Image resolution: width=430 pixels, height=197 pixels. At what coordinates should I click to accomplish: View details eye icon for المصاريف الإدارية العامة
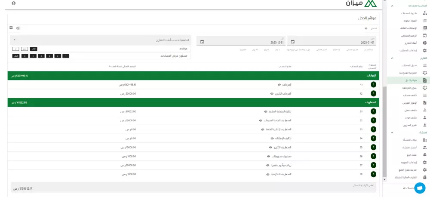[x=262, y=129]
